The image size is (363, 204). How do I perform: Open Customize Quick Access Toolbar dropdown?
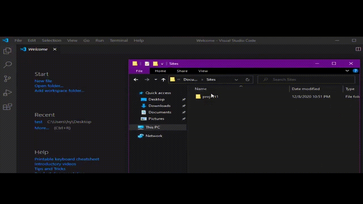click(162, 64)
